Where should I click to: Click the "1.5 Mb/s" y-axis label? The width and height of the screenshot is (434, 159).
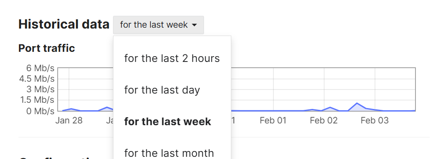(37, 100)
